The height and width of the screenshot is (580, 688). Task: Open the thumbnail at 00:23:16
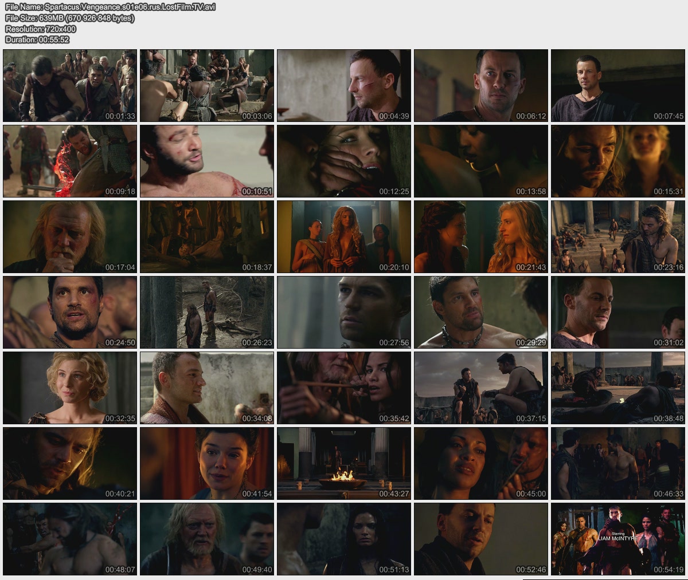[618, 236]
